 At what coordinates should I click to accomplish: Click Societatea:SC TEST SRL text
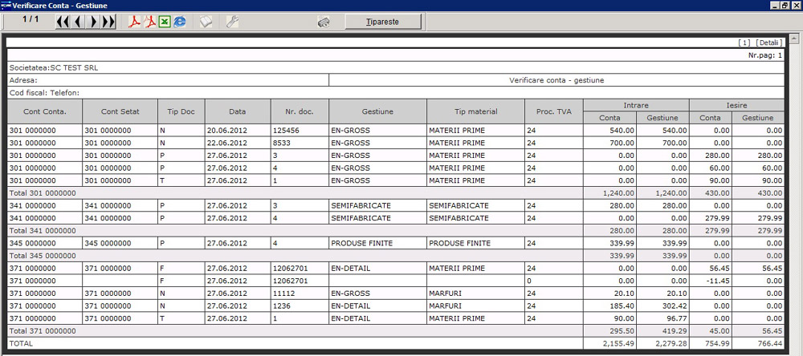click(54, 67)
